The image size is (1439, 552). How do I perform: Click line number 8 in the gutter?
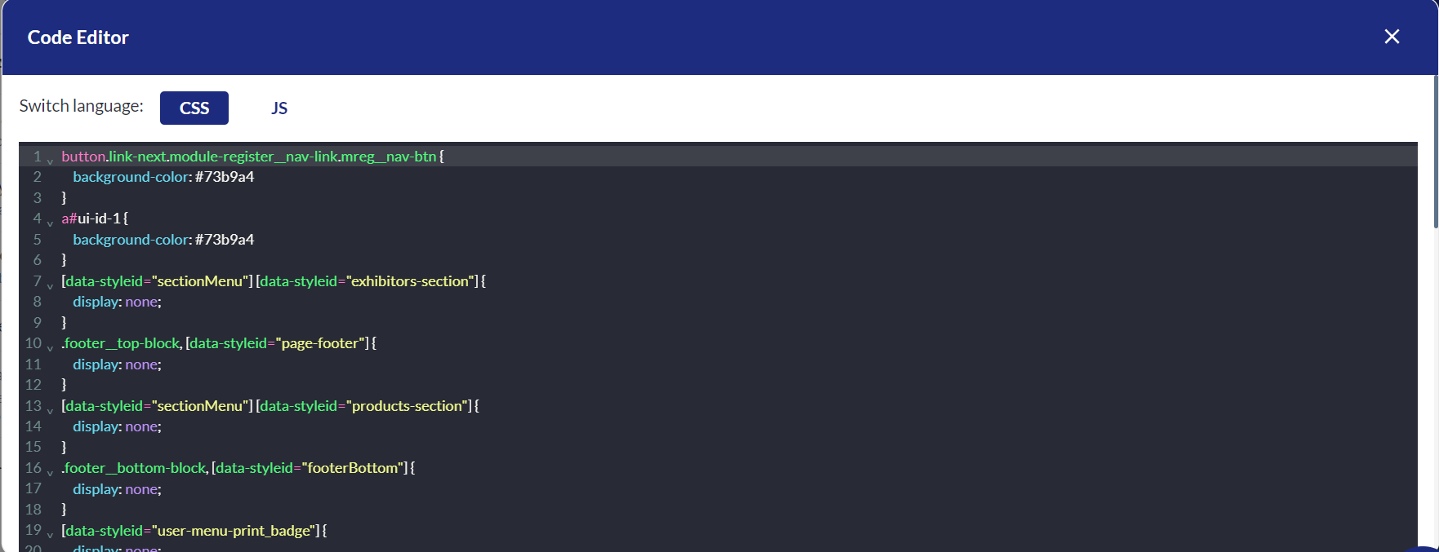(37, 302)
